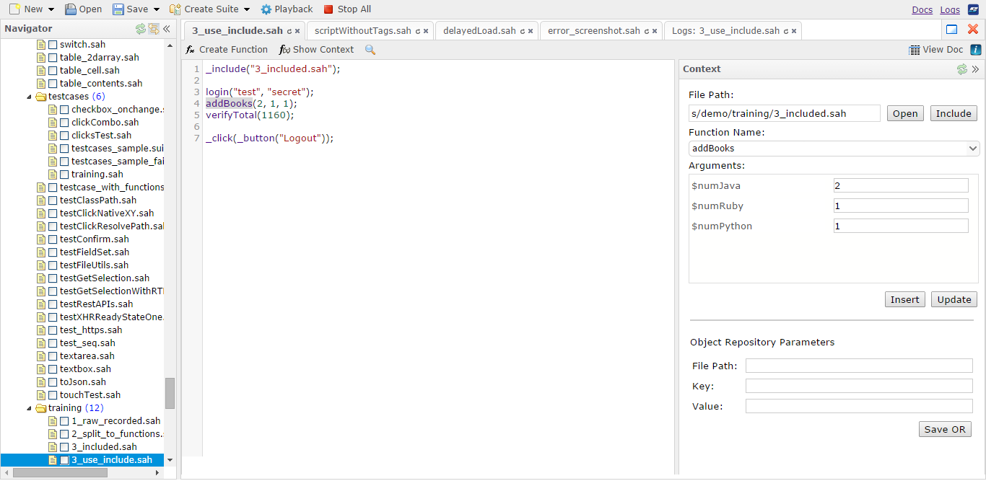Viewport: 986px width, 481px height.
Task: Tick the training.sah checkbox
Action: point(64,175)
